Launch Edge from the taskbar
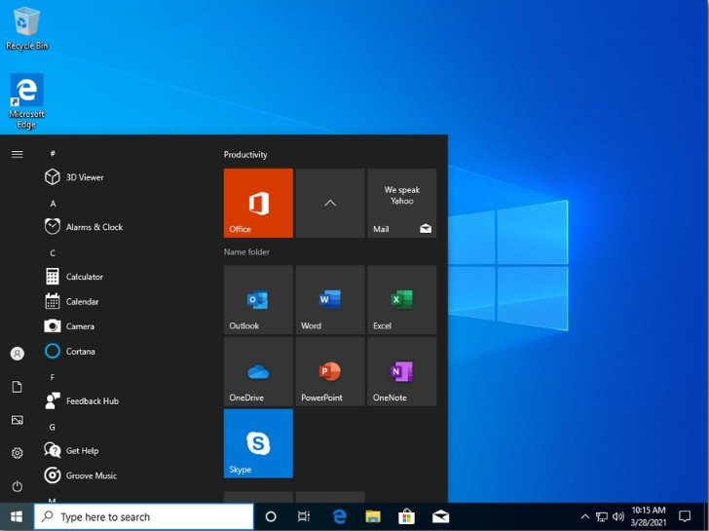 pos(339,516)
